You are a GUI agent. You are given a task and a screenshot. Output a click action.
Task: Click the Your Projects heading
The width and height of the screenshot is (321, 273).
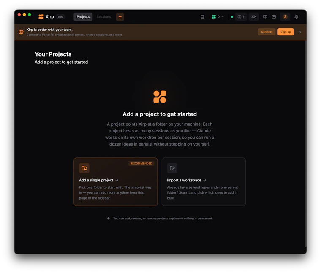pyautogui.click(x=53, y=54)
